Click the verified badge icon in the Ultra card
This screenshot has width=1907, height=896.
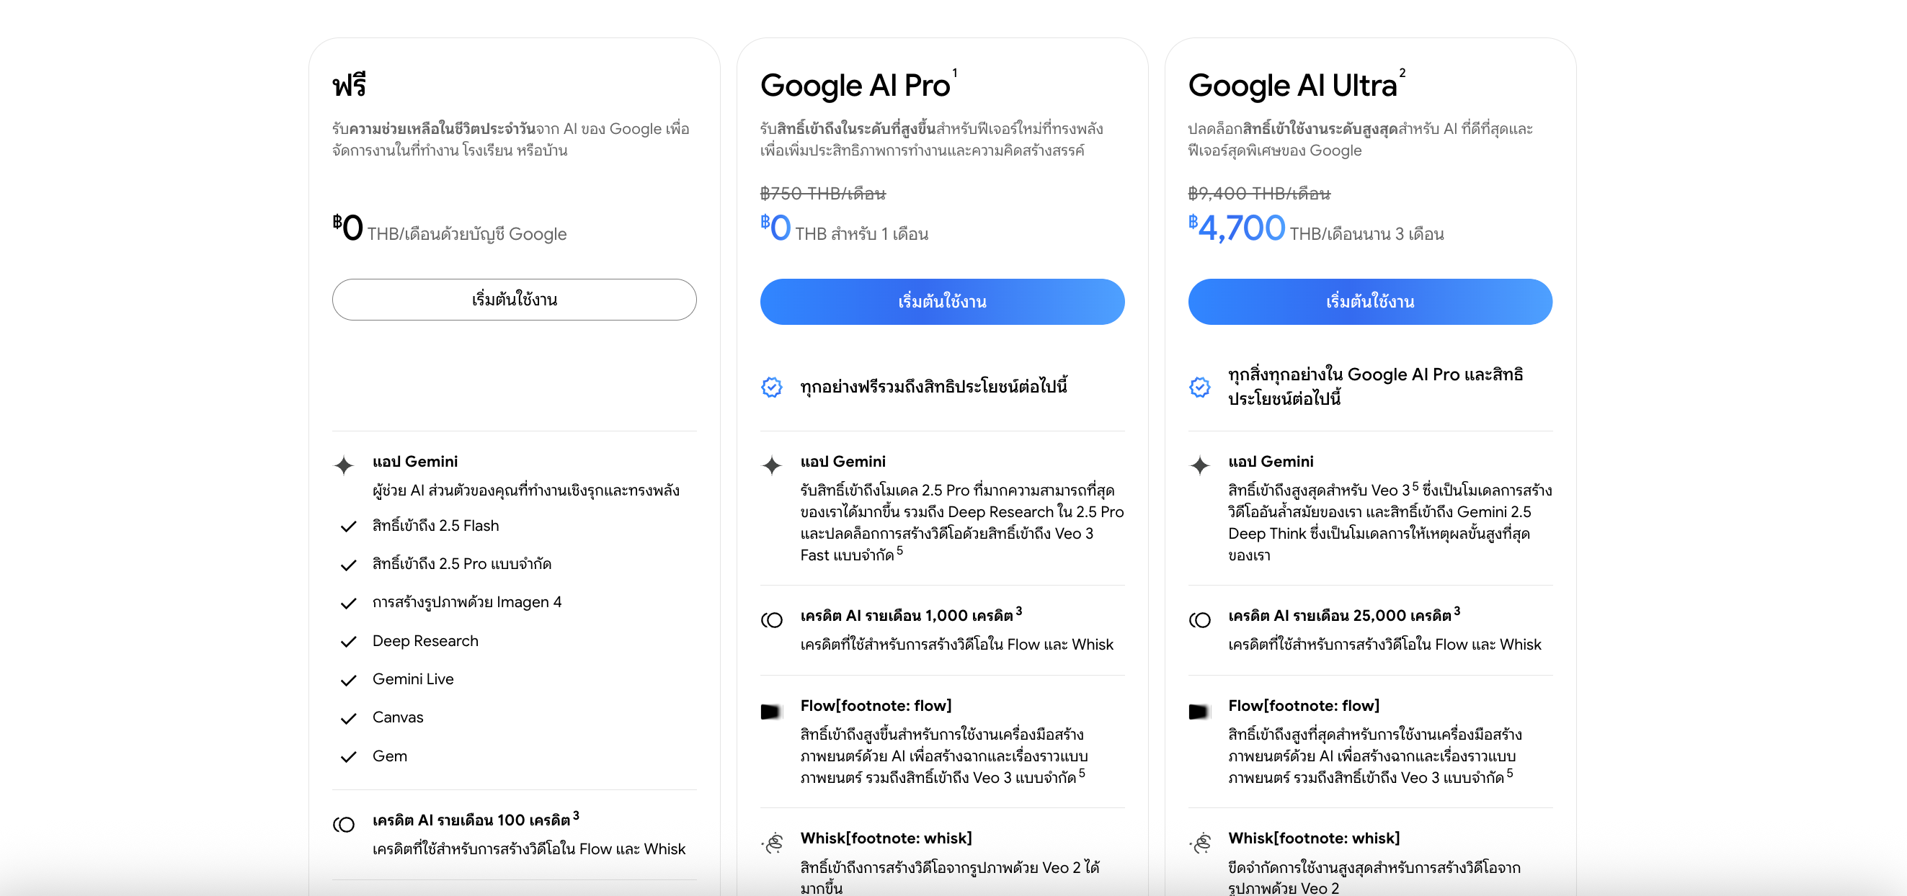tap(1199, 387)
